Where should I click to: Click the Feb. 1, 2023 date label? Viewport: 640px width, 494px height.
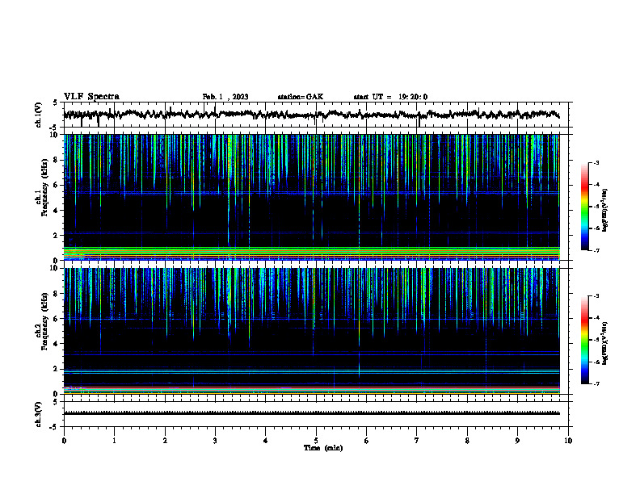(x=225, y=97)
